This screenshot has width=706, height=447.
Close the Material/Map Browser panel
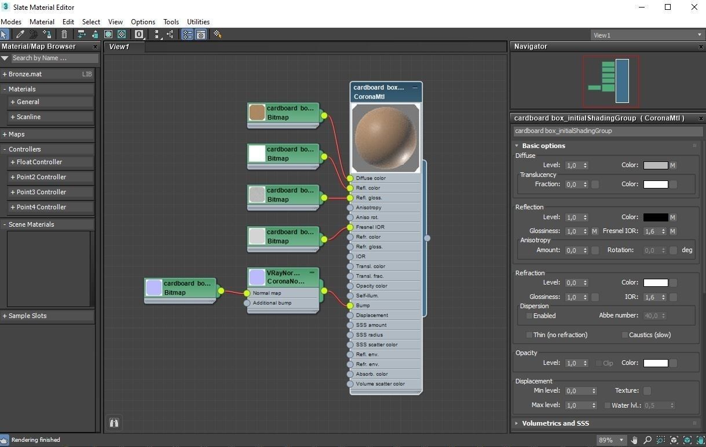point(96,46)
